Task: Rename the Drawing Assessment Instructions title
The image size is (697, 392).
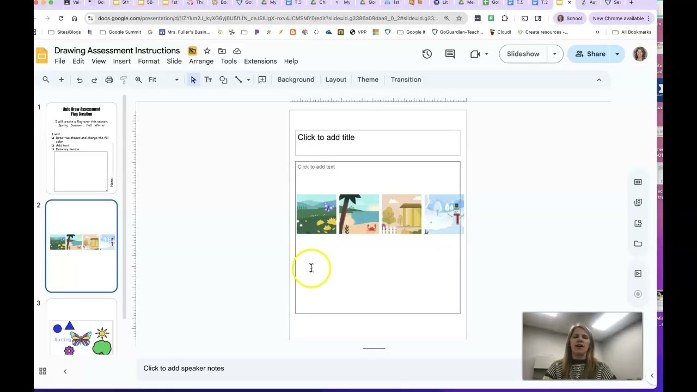Action: (117, 51)
